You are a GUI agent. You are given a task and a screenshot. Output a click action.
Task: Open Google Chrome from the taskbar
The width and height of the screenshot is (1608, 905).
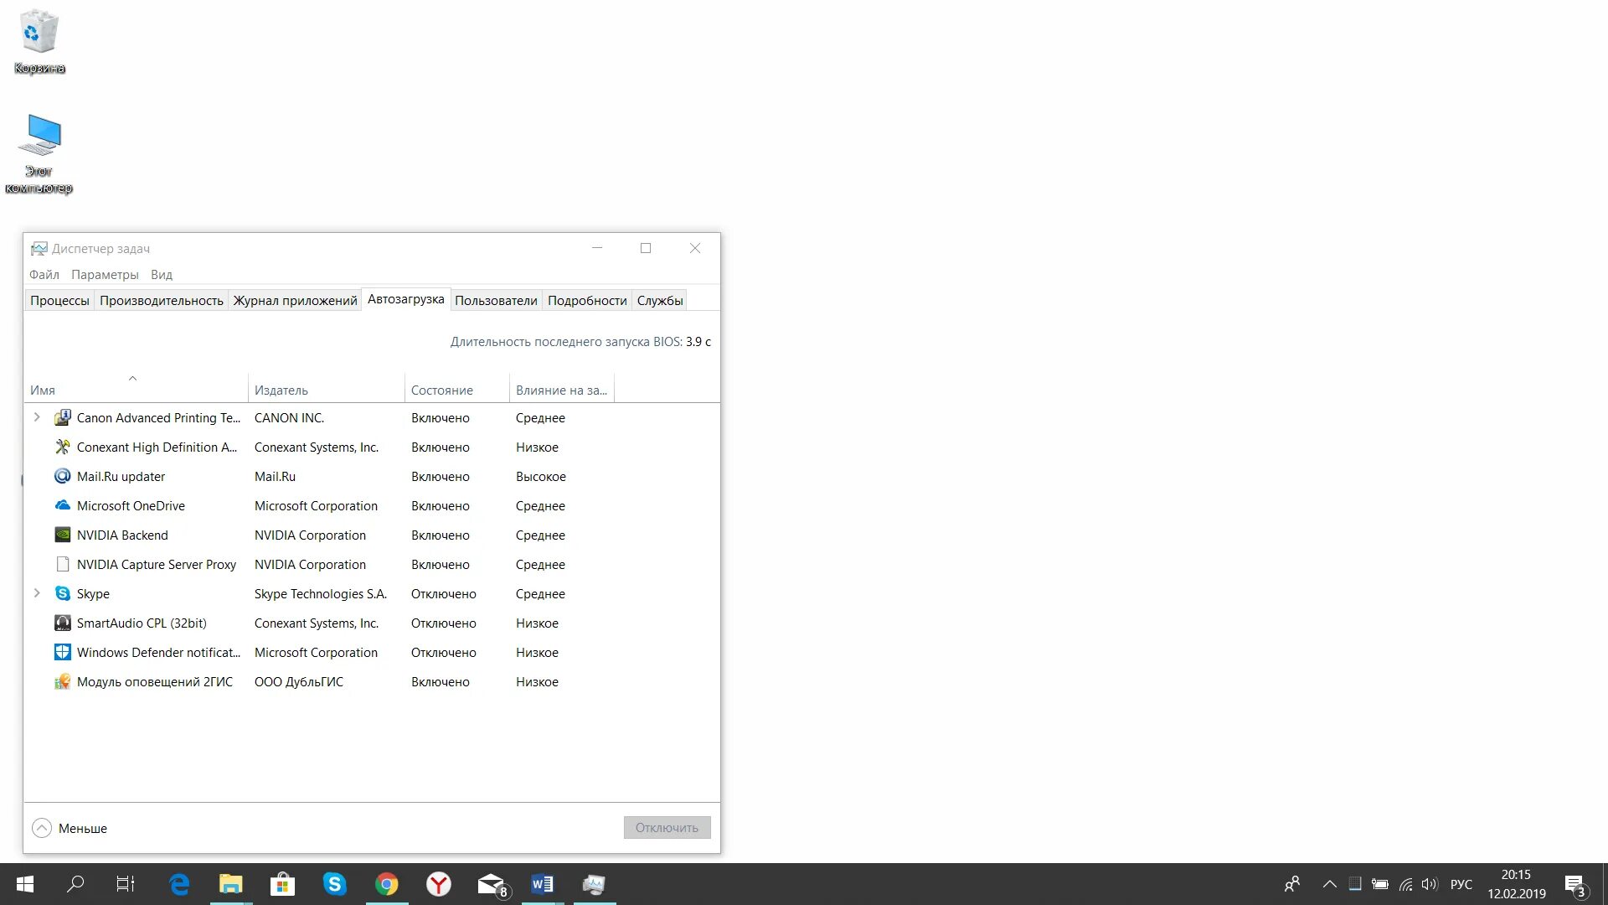pyautogui.click(x=387, y=884)
